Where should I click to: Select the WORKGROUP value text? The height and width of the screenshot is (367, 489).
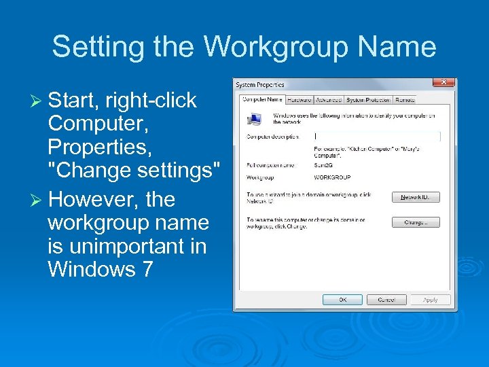coord(332,177)
